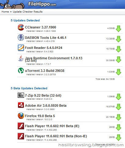Click Flash Player Beta (IE) icon

(x=21, y=126)
